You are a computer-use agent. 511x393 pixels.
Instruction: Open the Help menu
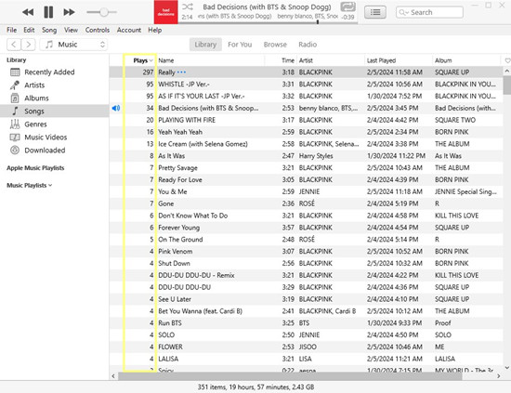(x=155, y=30)
